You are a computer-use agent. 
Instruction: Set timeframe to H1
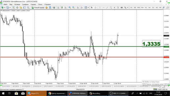coord(146,7)
